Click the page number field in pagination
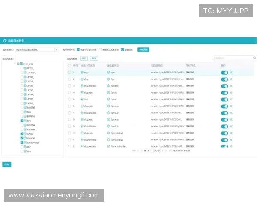Screen dimensions: 257x206 click(150, 151)
